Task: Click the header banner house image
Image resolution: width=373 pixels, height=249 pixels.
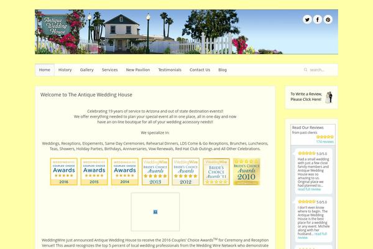Action: pyautogui.click(x=186, y=32)
